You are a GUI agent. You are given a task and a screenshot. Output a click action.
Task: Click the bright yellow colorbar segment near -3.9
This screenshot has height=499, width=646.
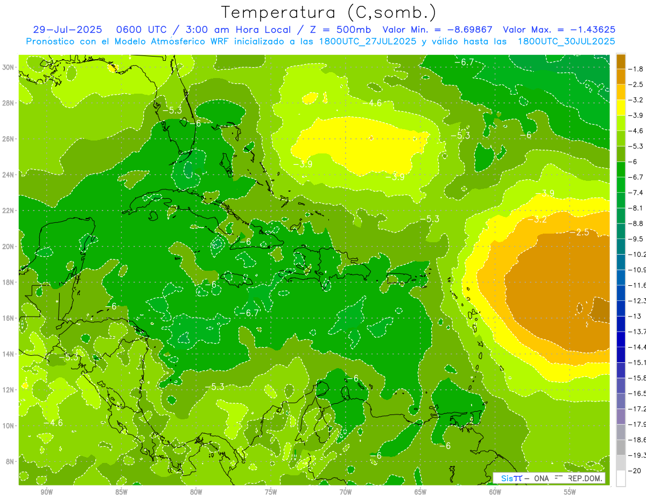point(621,108)
